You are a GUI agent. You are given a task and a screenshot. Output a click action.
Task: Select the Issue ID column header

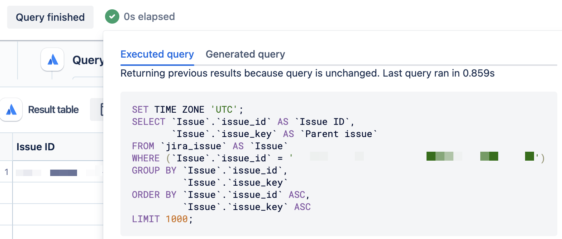click(x=58, y=147)
